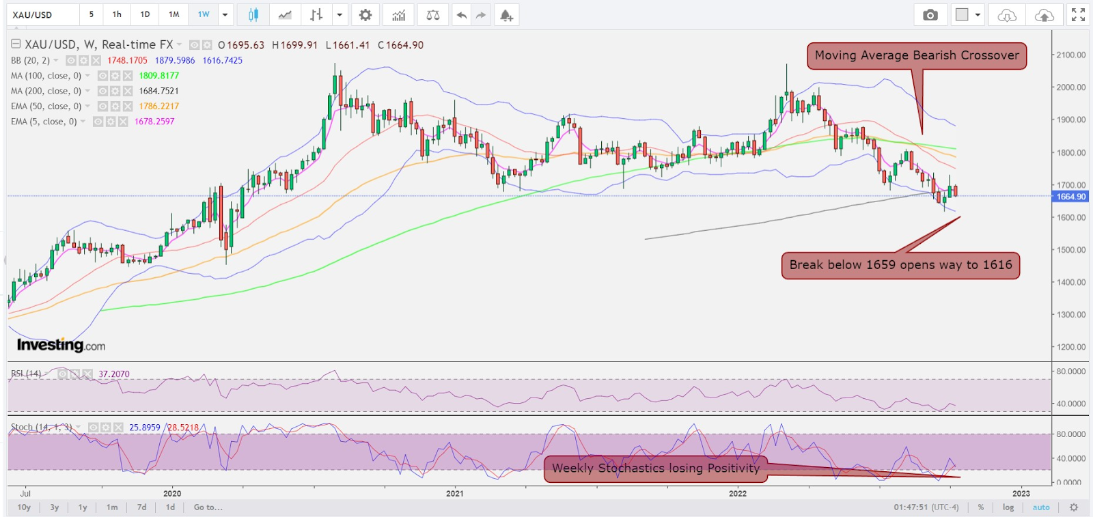Add a price alert bell
This screenshot has height=517, width=1093.
506,15
